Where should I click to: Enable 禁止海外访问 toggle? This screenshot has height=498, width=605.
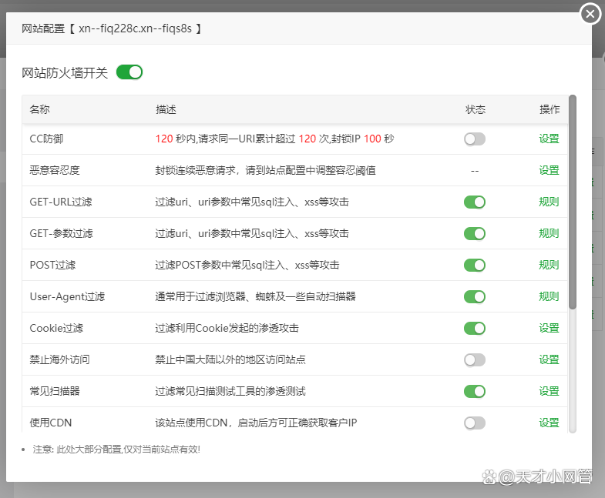[x=475, y=360]
